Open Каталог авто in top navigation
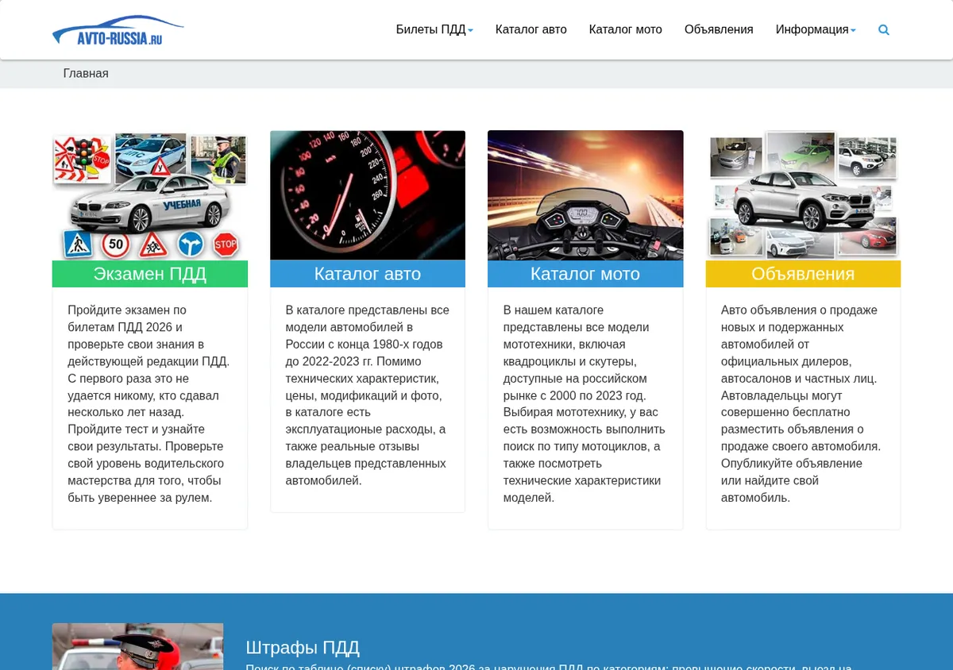Viewport: 953px width, 670px height. pos(531,30)
